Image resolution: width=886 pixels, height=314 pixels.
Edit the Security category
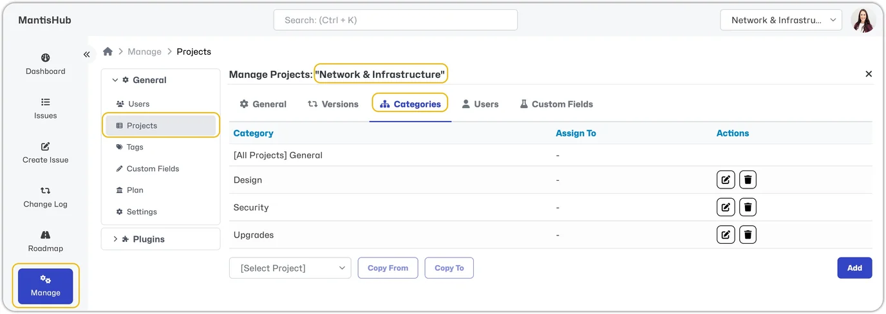point(726,207)
